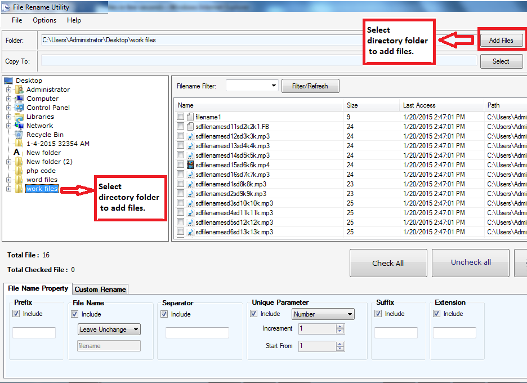527x383 pixels.
Task: Click the Check All button
Action: pos(388,262)
